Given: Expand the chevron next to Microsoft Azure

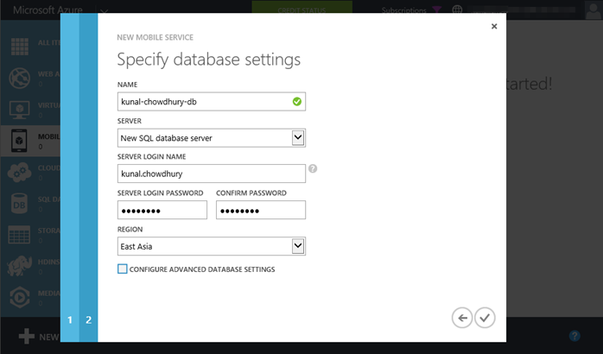Looking at the screenshot, I should click(x=105, y=11).
